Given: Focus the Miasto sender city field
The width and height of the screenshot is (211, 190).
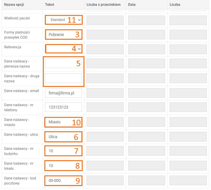Looking at the screenshot, I should [x=64, y=122].
